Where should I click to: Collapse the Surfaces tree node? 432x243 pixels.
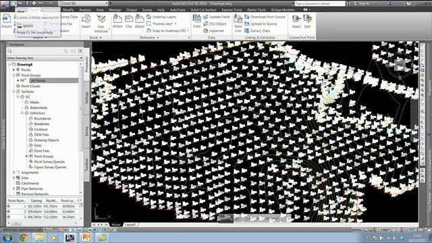13,91
